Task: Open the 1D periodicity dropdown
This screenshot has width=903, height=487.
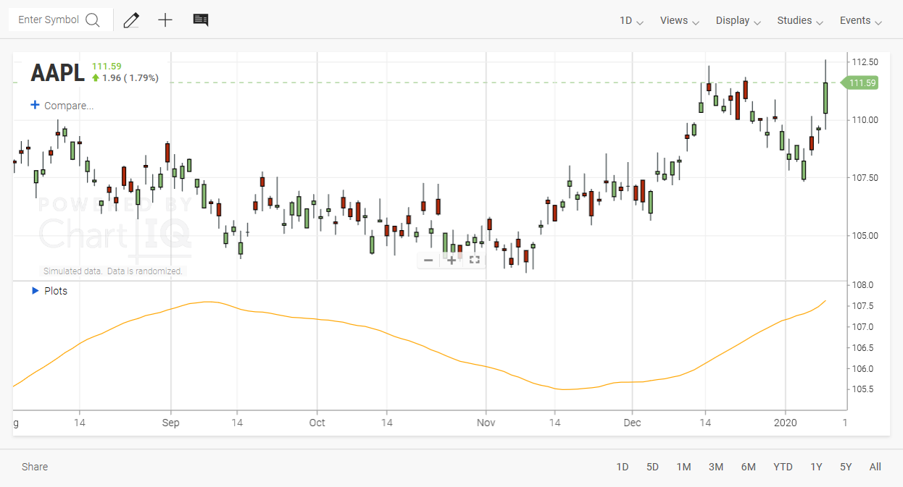Action: click(x=631, y=20)
